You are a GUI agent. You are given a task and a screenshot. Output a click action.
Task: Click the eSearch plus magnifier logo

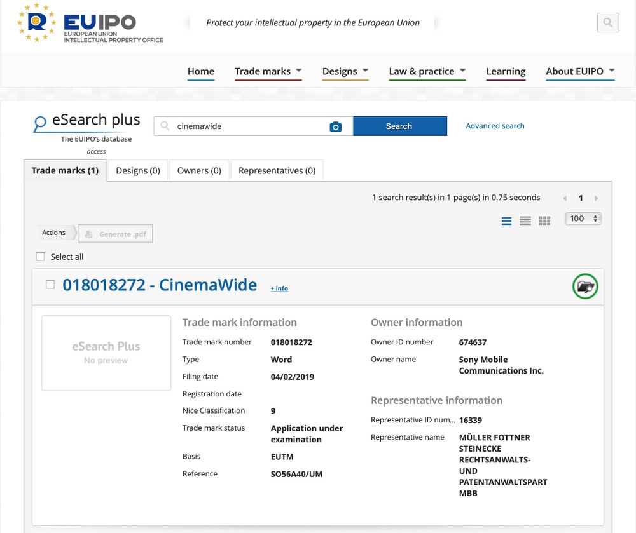(x=39, y=123)
